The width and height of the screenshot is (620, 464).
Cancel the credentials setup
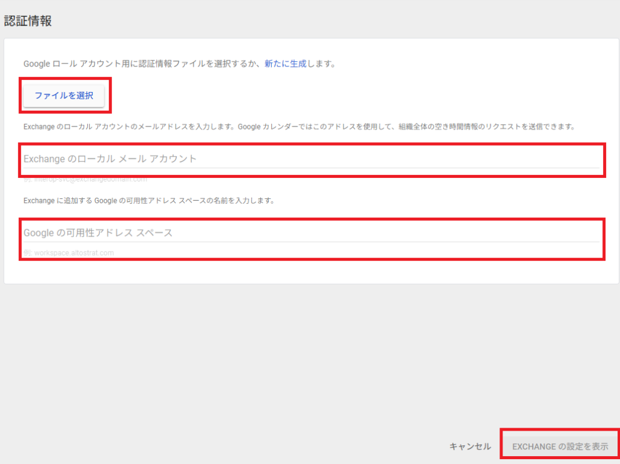469,445
